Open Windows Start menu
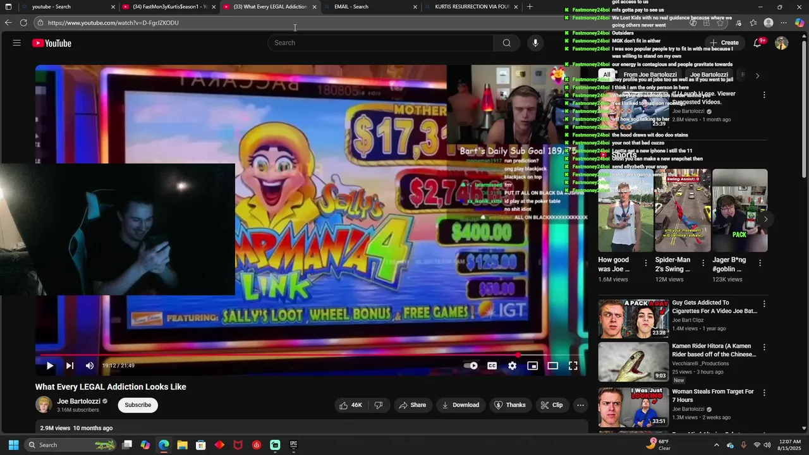Image resolution: width=809 pixels, height=455 pixels. [x=13, y=445]
